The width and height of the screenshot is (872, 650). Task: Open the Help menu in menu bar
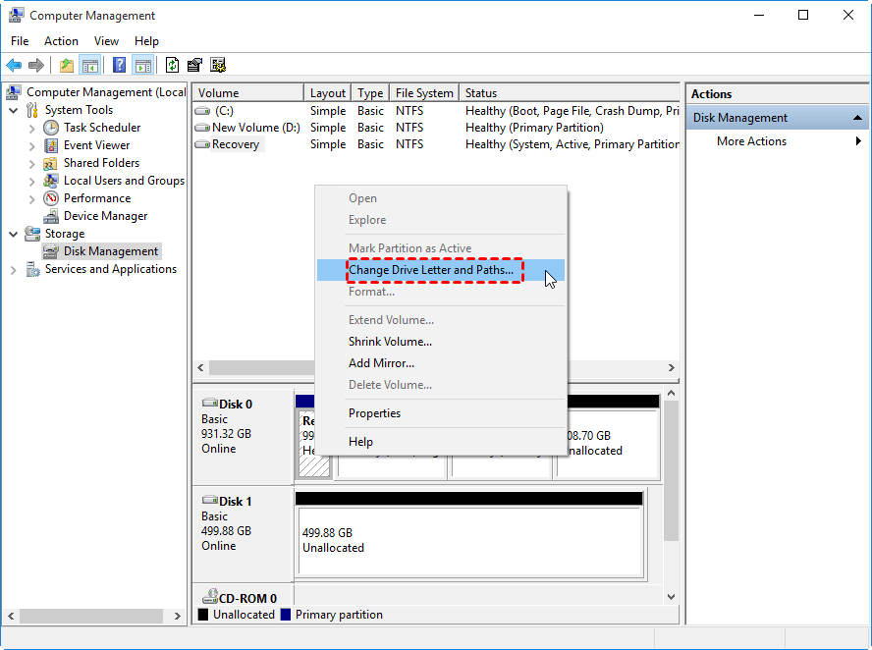click(x=147, y=41)
